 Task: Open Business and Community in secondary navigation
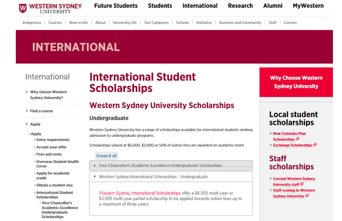(x=240, y=23)
